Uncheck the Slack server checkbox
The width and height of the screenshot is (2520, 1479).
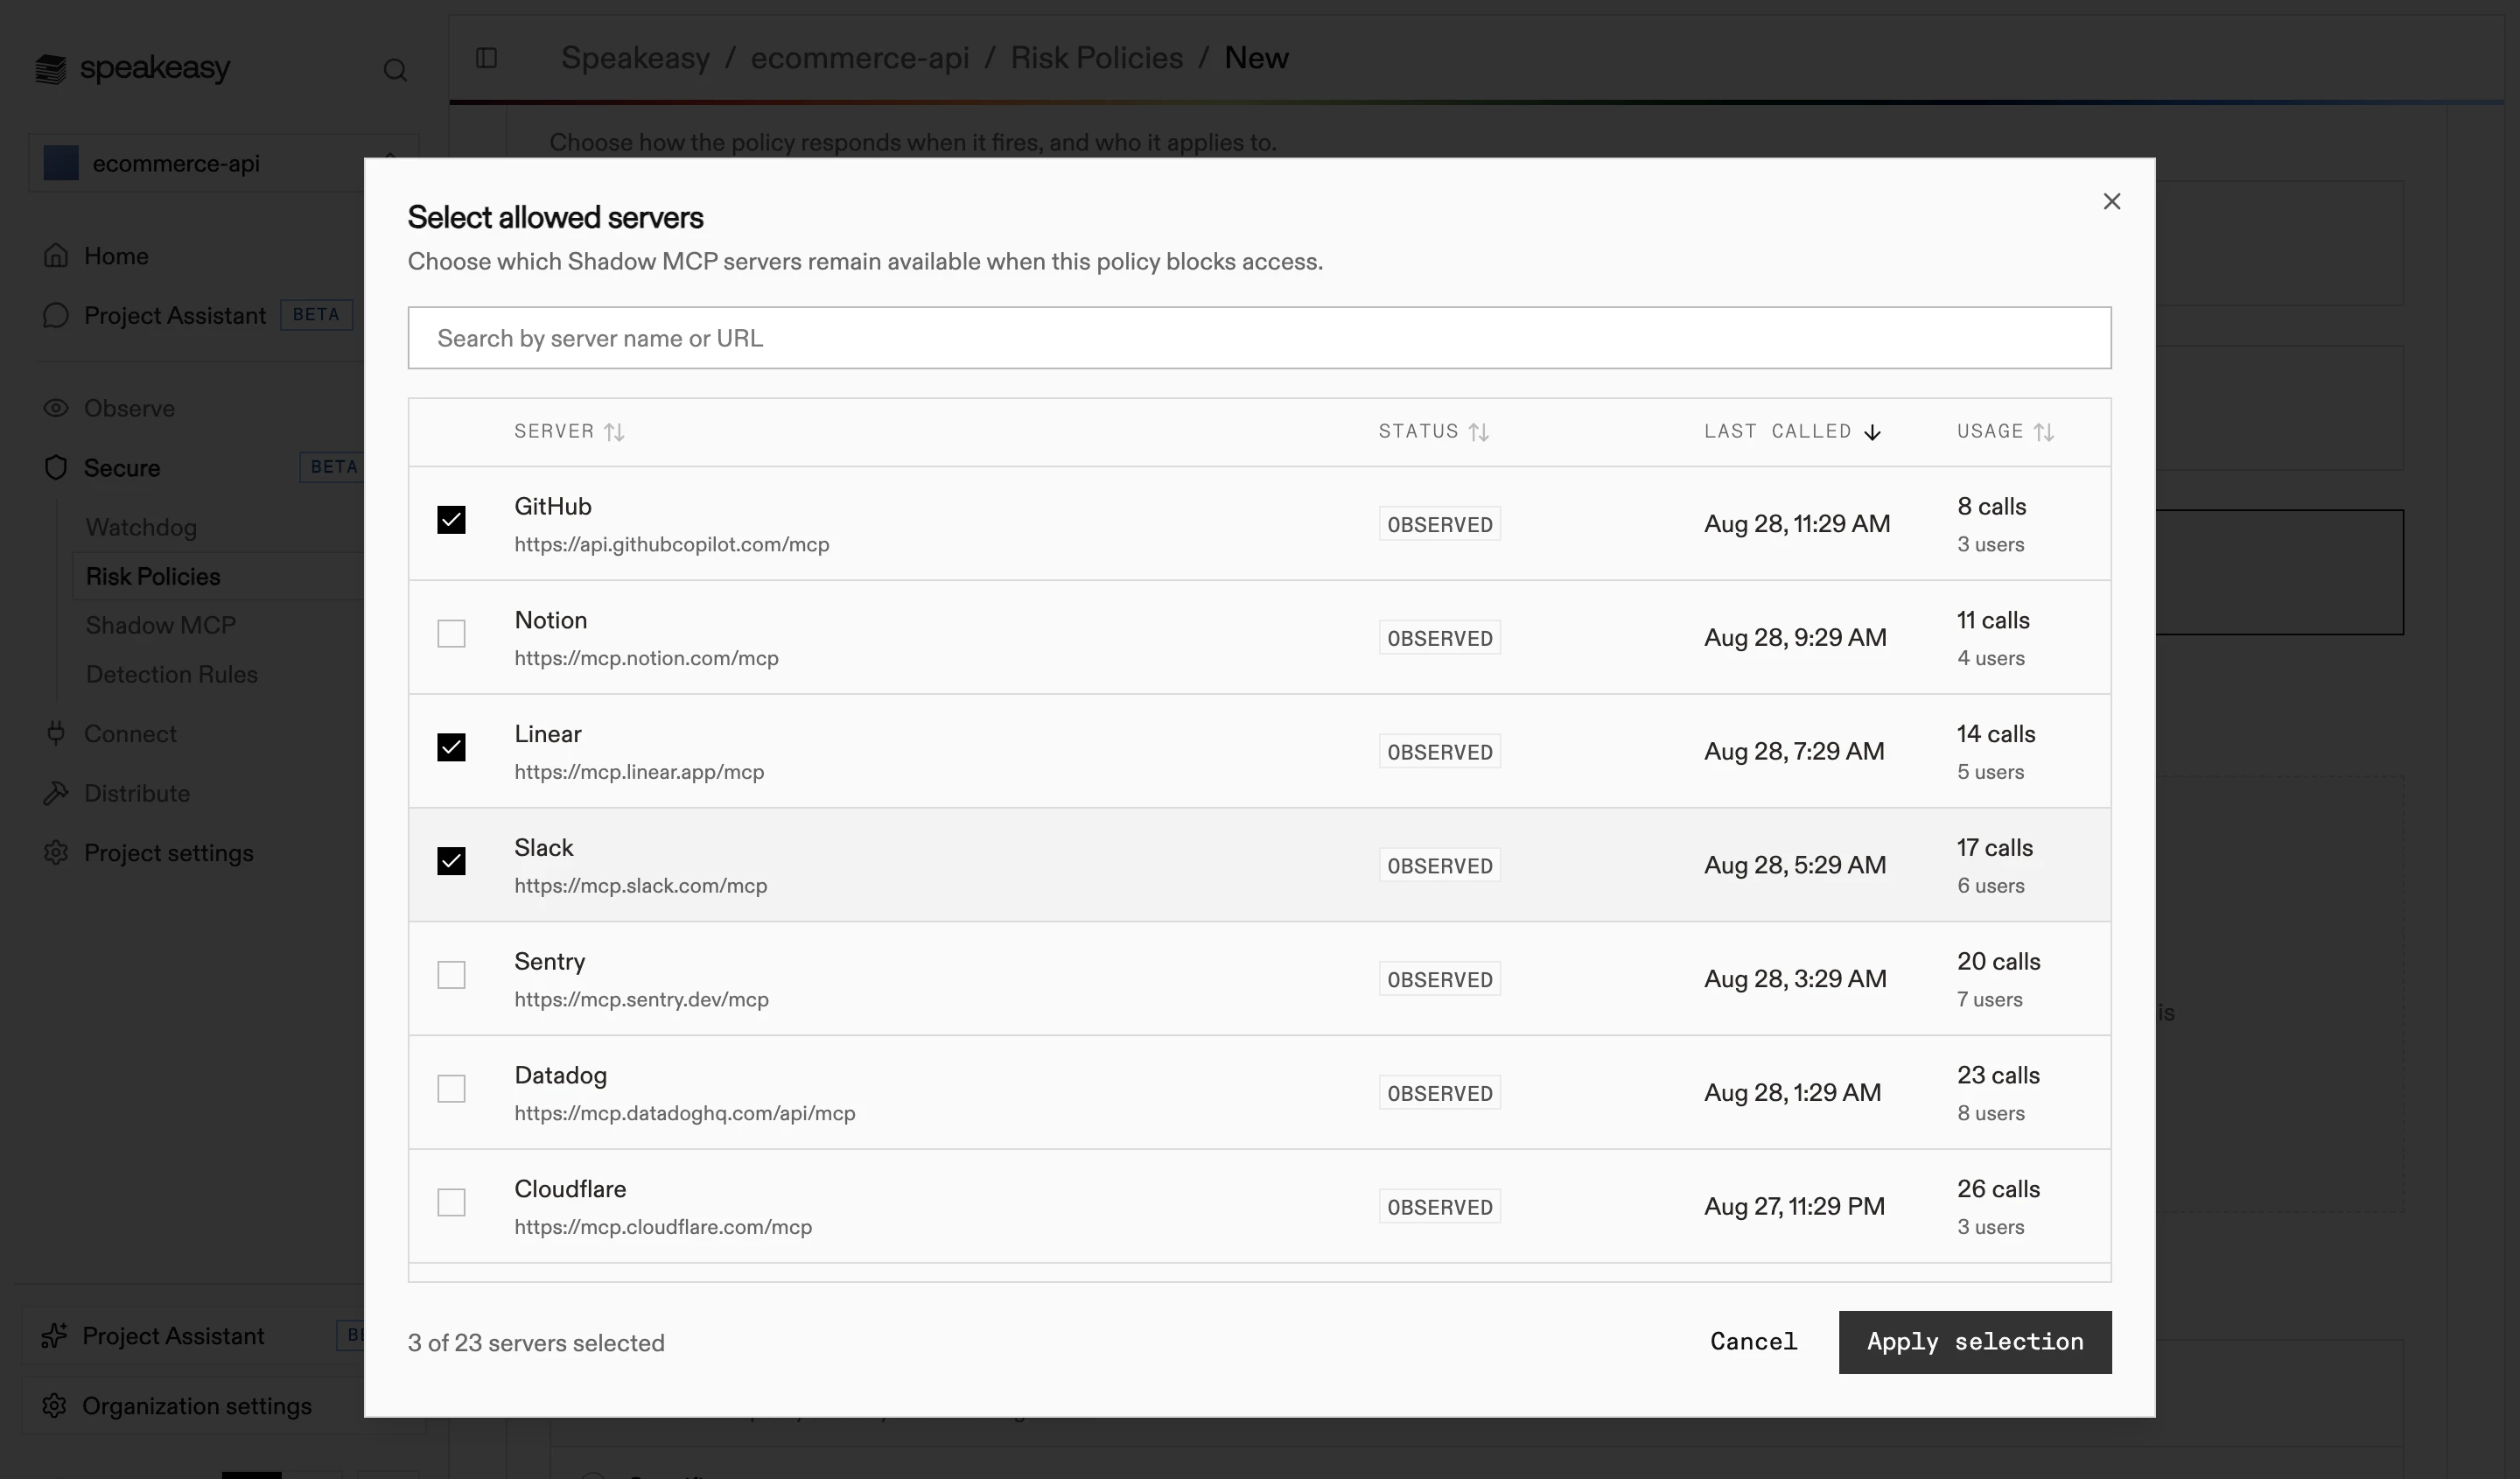(451, 861)
